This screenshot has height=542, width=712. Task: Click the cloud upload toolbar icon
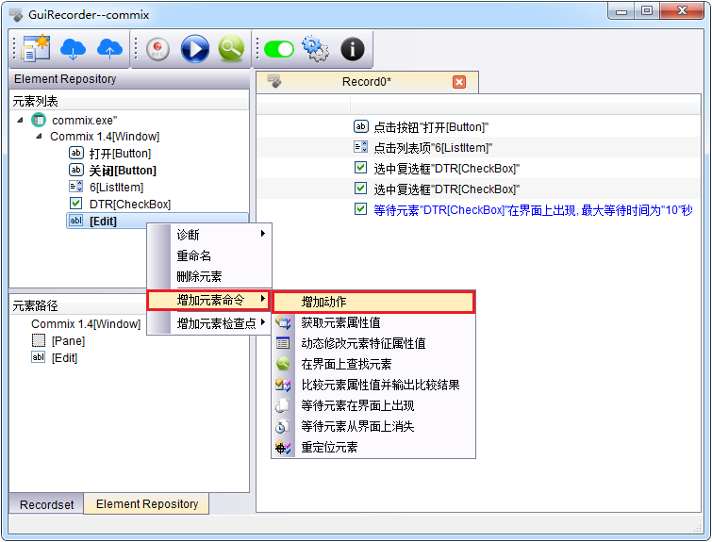click(109, 49)
